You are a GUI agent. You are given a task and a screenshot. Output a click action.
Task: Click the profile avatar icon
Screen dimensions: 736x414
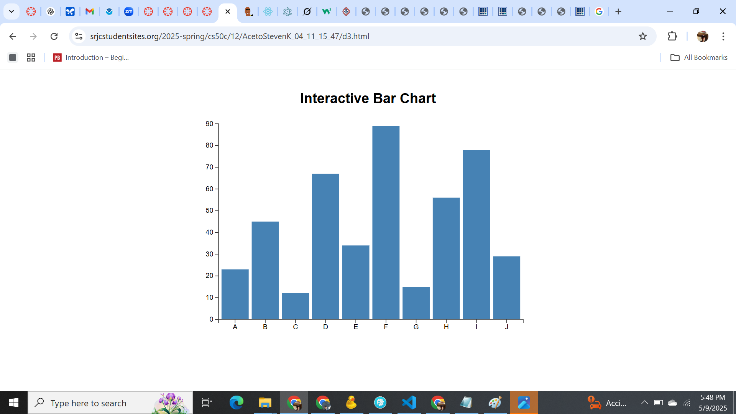coord(702,36)
